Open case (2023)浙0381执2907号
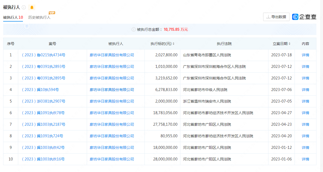The width and height of the screenshot is (323, 172). click(x=44, y=101)
